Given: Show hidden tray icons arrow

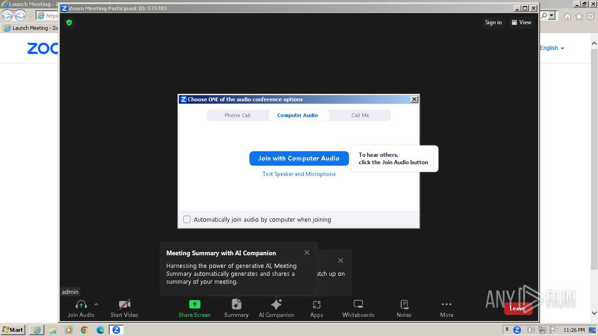Looking at the screenshot, I should 507,330.
